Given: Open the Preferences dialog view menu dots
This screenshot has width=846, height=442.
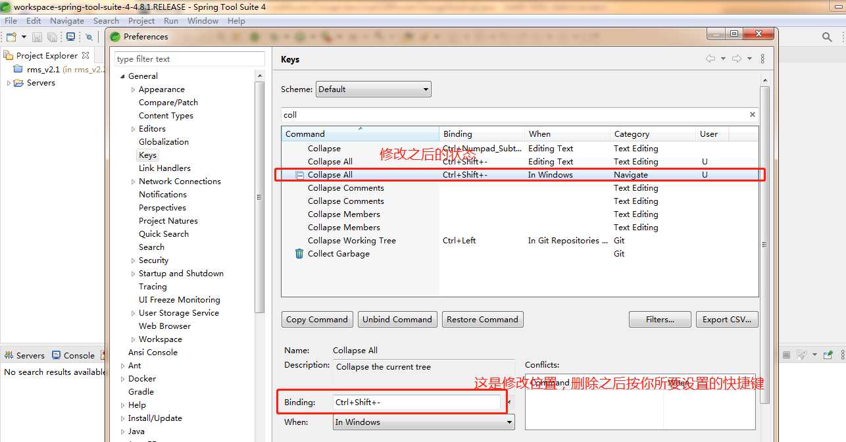Looking at the screenshot, I should pyautogui.click(x=762, y=59).
